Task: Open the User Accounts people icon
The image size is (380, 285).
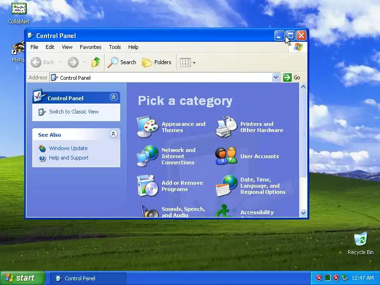Action: tap(227, 156)
